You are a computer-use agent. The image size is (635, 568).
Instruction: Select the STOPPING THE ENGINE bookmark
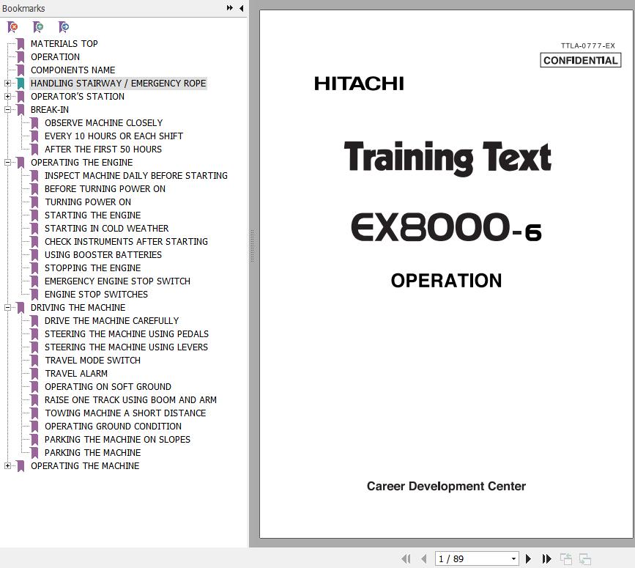93,268
